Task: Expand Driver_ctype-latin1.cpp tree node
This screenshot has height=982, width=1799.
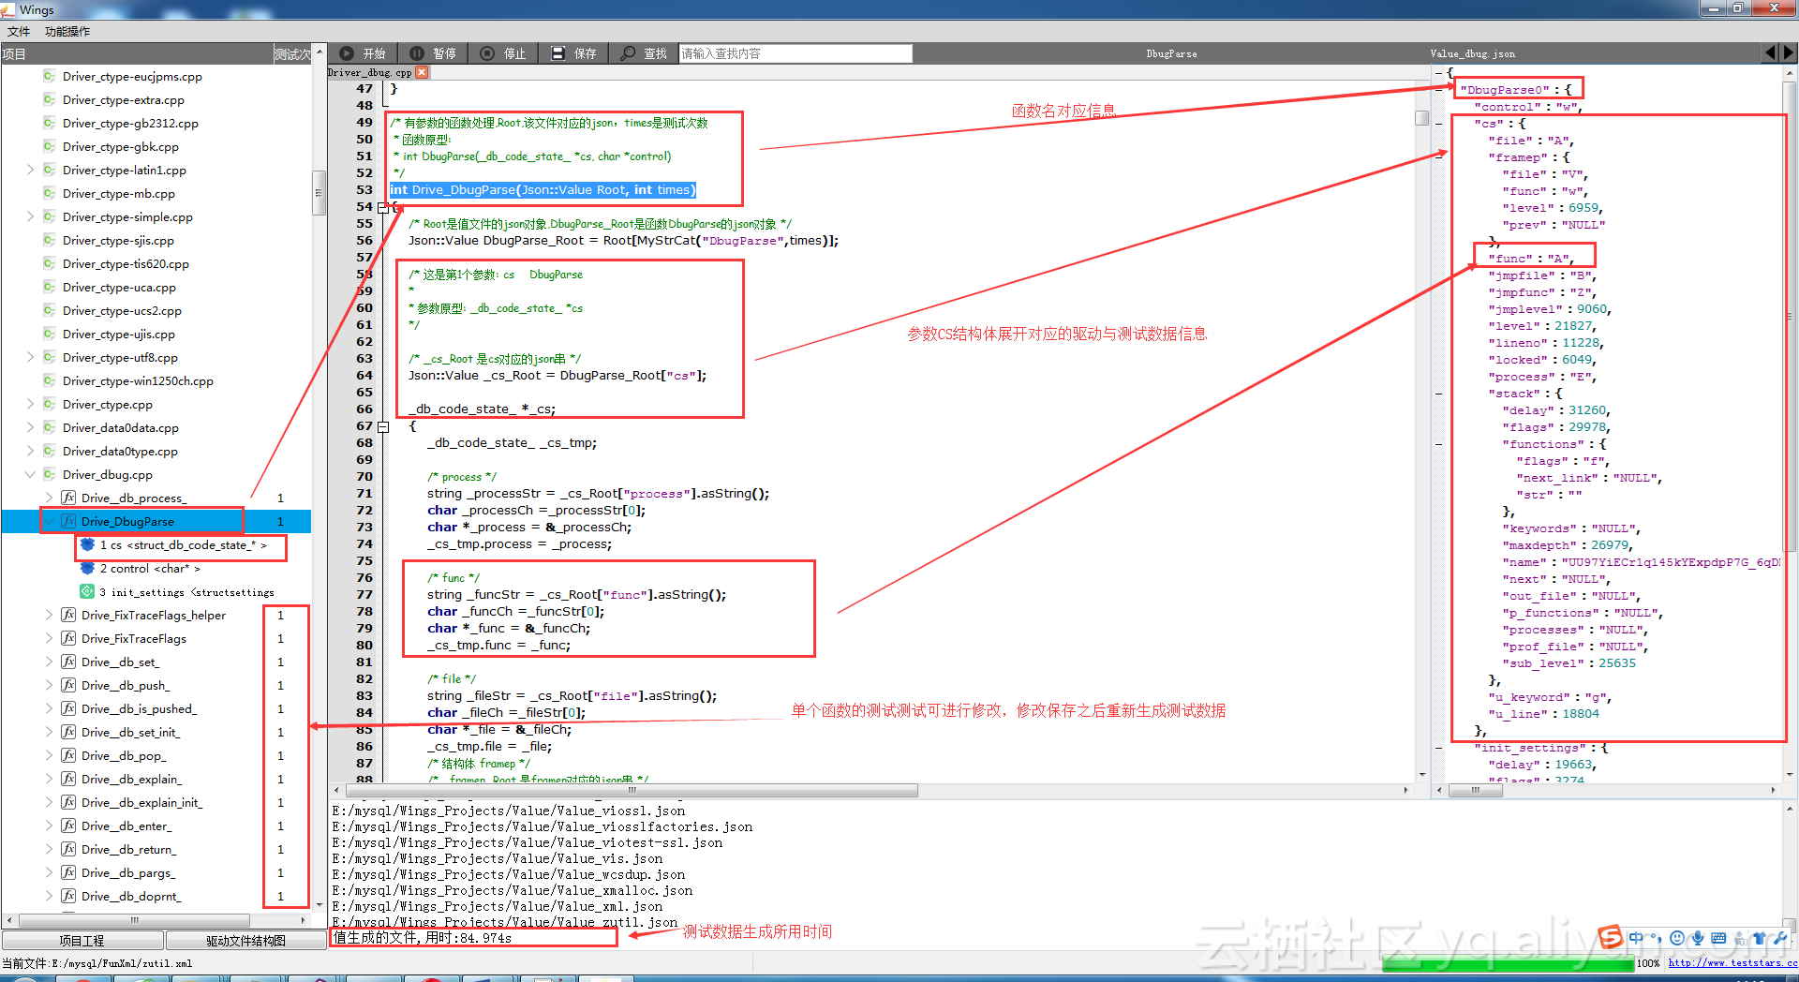Action: [x=30, y=170]
